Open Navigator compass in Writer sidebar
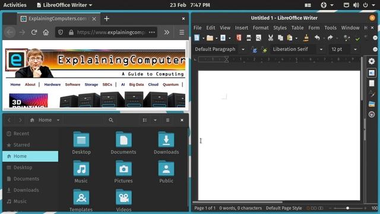This screenshot has width=380, height=214. point(372,114)
